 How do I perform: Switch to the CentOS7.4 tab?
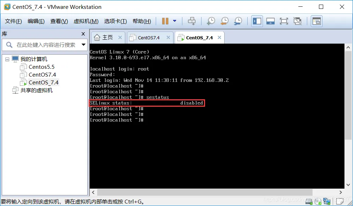point(149,37)
